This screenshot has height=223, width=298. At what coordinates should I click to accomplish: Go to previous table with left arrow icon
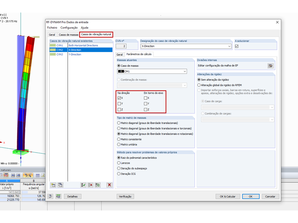point(13,175)
